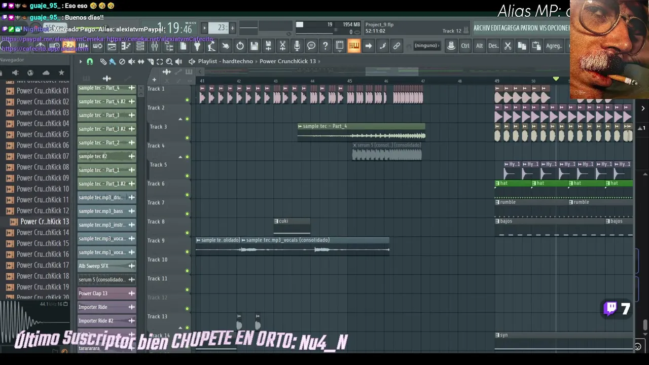Select the slice tool in playlist toolbar

point(150,62)
